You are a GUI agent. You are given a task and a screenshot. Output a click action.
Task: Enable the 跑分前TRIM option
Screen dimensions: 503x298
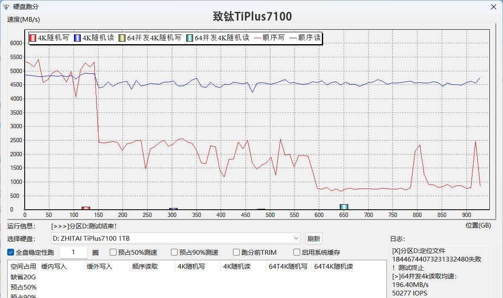236,252
